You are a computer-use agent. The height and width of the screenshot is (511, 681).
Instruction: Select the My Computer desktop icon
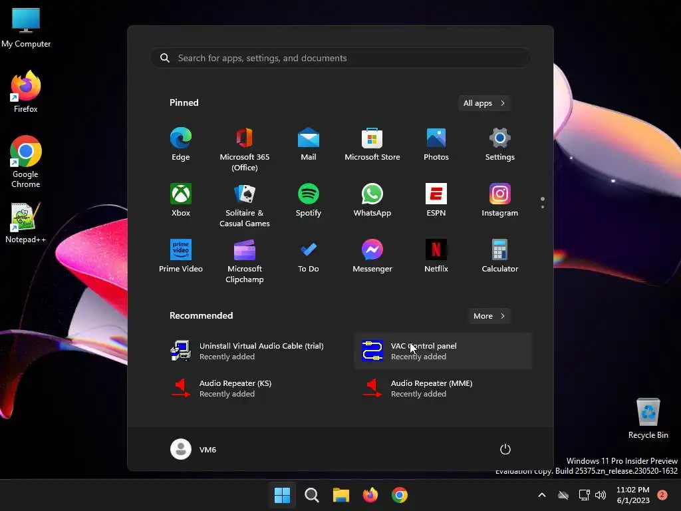point(26,28)
